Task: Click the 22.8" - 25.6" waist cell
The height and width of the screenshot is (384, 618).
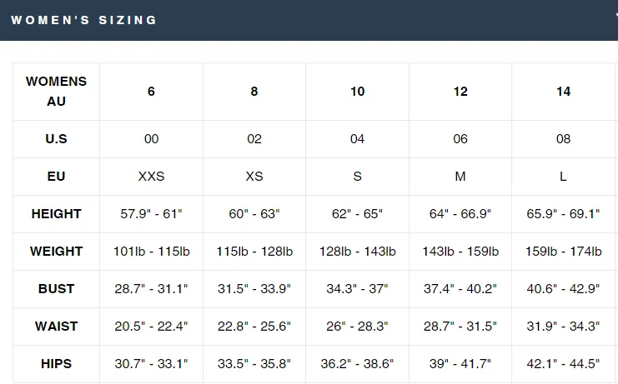Action: tap(254, 327)
